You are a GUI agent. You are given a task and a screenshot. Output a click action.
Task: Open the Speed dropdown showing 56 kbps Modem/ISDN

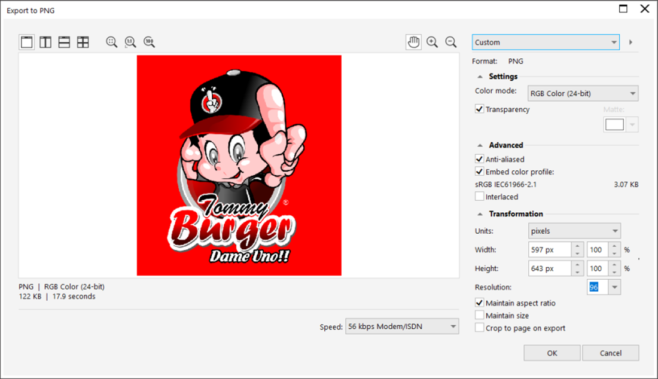coord(402,326)
